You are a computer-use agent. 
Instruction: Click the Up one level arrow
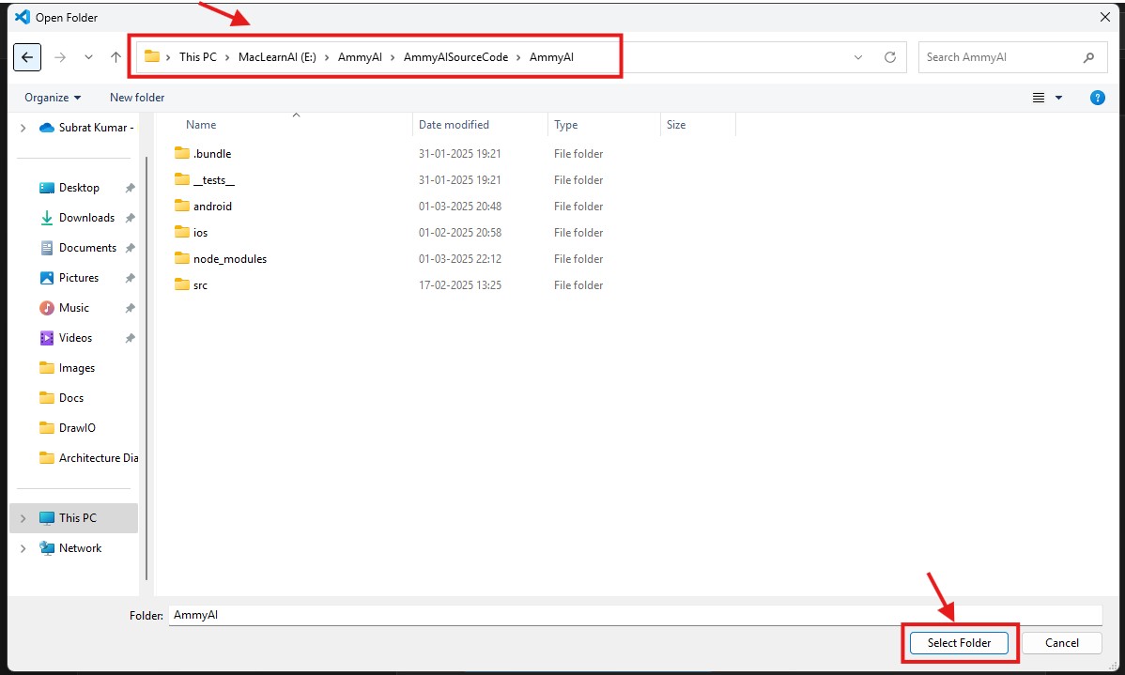point(116,57)
